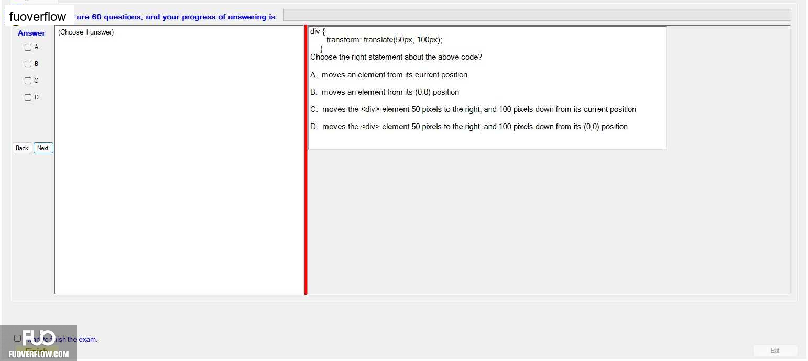Screen dimensions: 808x361
Task: Click the answering progress bar
Action: [537, 15]
